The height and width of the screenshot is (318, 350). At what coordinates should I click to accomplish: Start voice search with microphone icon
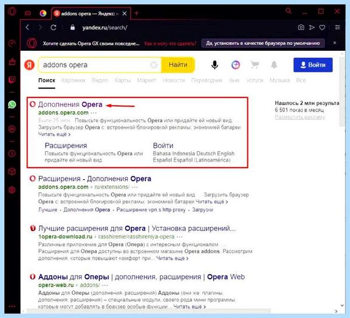[x=215, y=65]
